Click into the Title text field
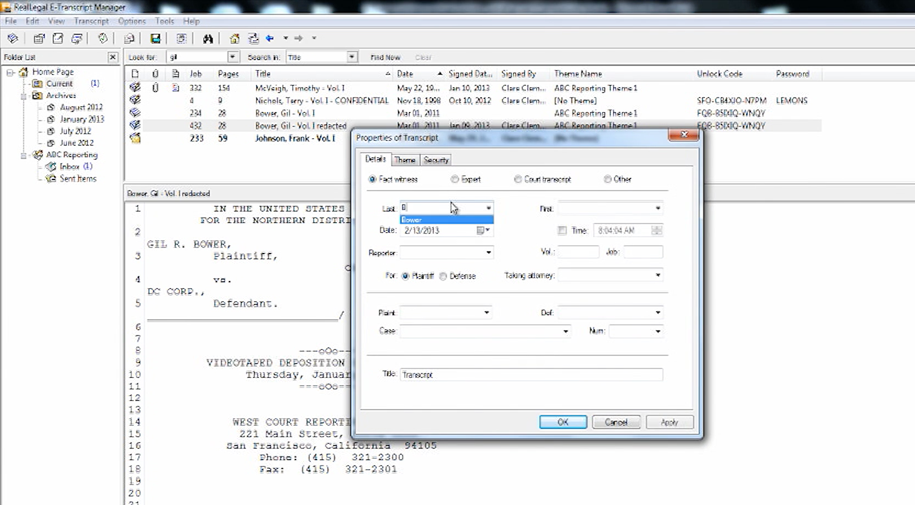 (x=531, y=374)
